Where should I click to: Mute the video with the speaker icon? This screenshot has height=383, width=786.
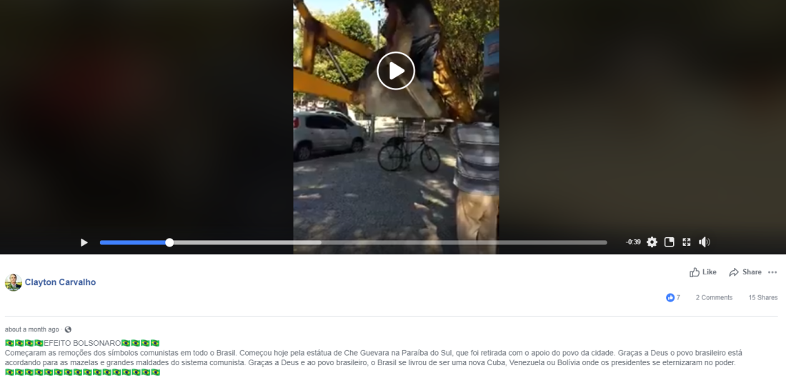click(x=705, y=242)
